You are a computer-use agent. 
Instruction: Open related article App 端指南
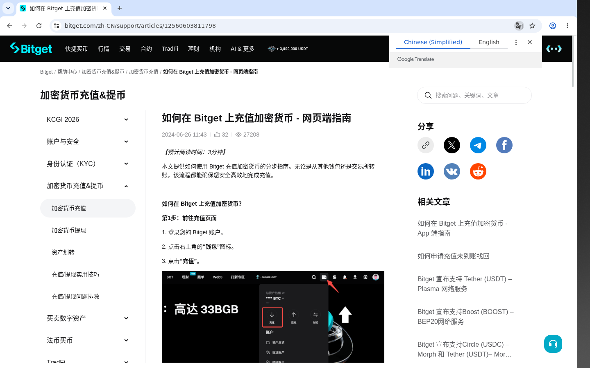463,228
